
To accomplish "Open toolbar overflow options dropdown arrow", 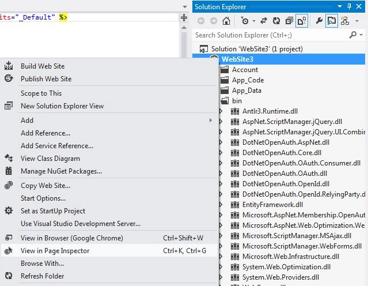I will pyautogui.click(x=357, y=21).
